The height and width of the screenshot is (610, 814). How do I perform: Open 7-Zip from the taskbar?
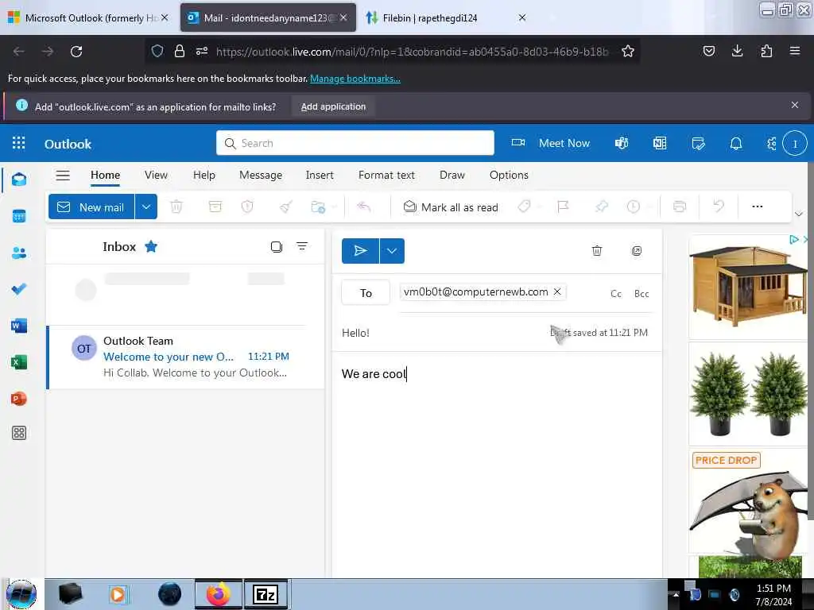[x=266, y=594]
